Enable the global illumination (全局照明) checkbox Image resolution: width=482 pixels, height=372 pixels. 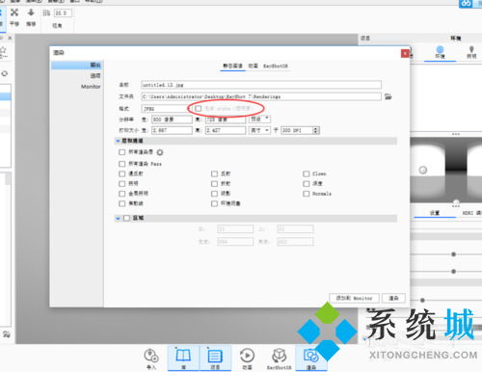(121, 194)
